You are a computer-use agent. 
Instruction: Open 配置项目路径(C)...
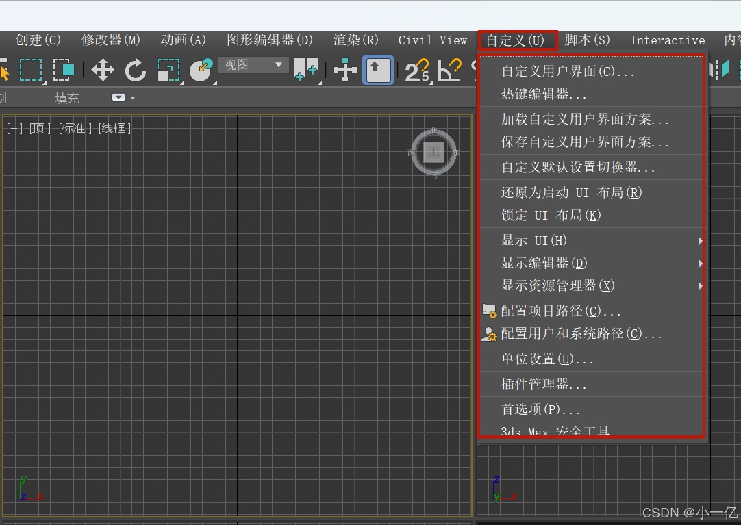point(592,311)
